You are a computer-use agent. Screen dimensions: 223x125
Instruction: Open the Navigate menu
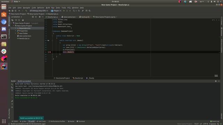point(26,8)
